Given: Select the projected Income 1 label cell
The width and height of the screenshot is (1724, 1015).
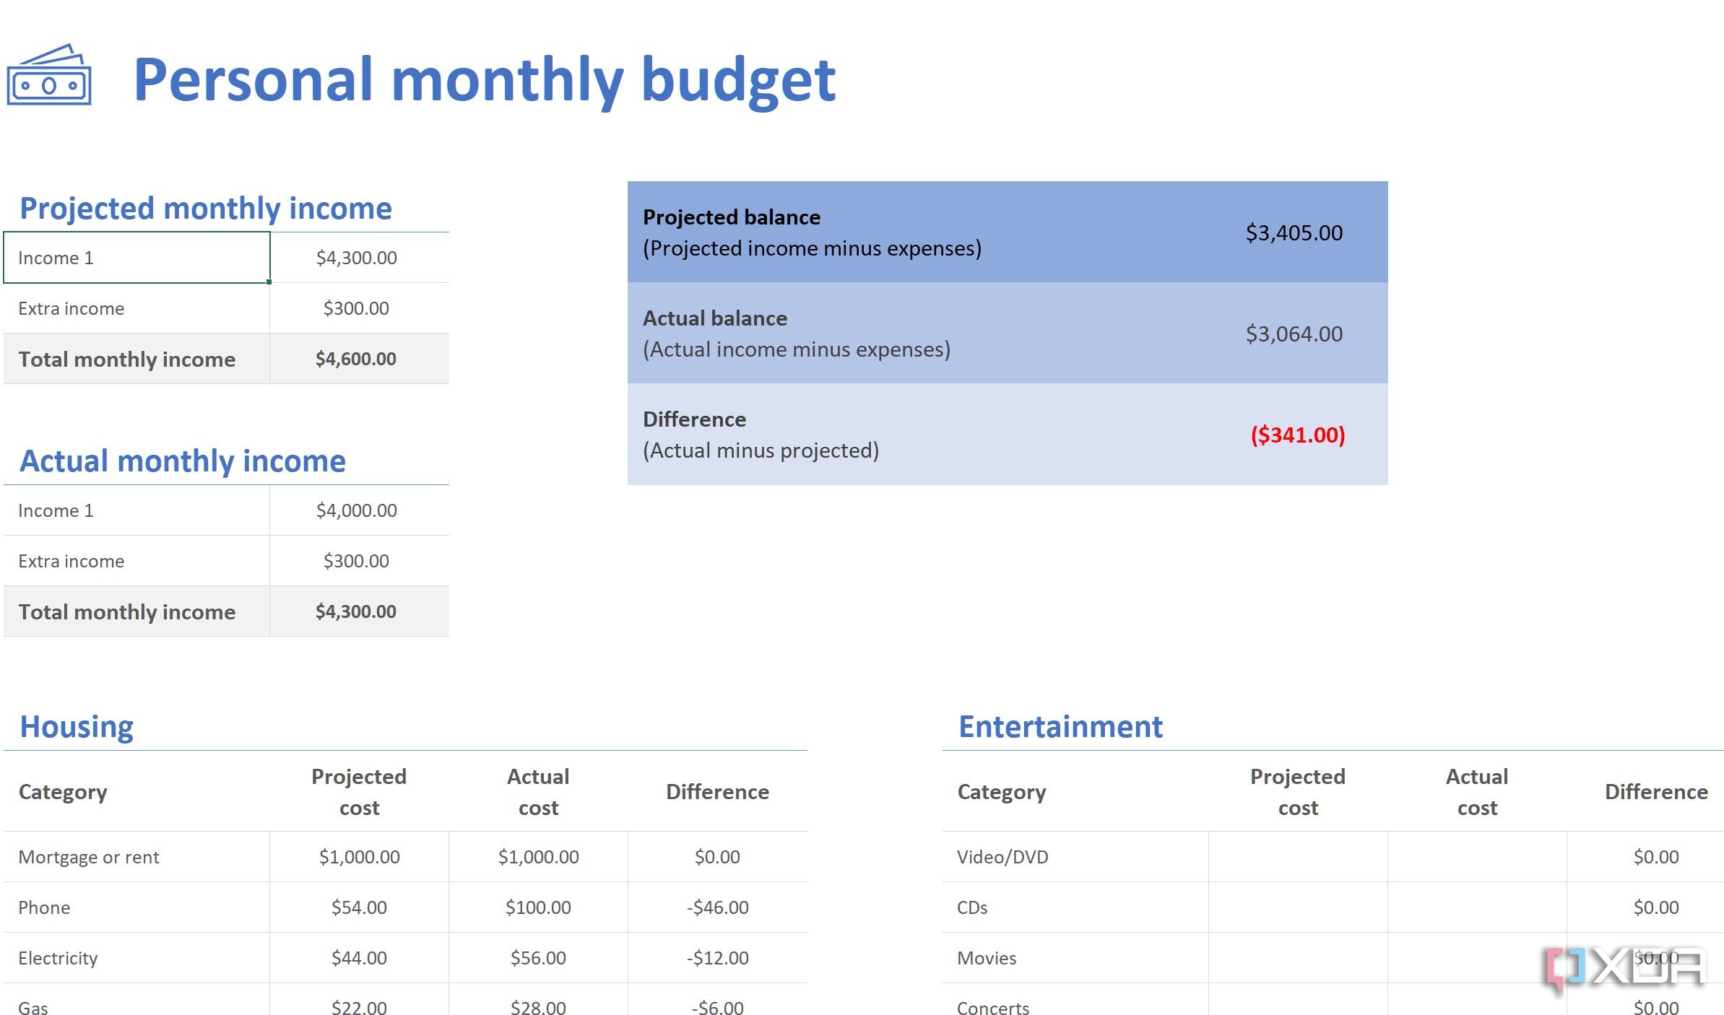Looking at the screenshot, I should coord(137,258).
